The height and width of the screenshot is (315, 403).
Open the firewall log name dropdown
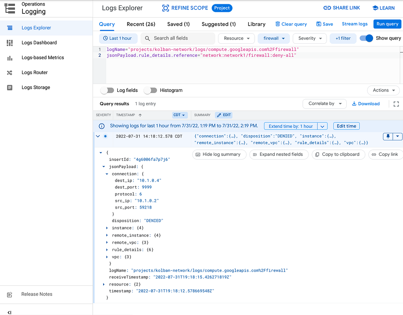274,38
